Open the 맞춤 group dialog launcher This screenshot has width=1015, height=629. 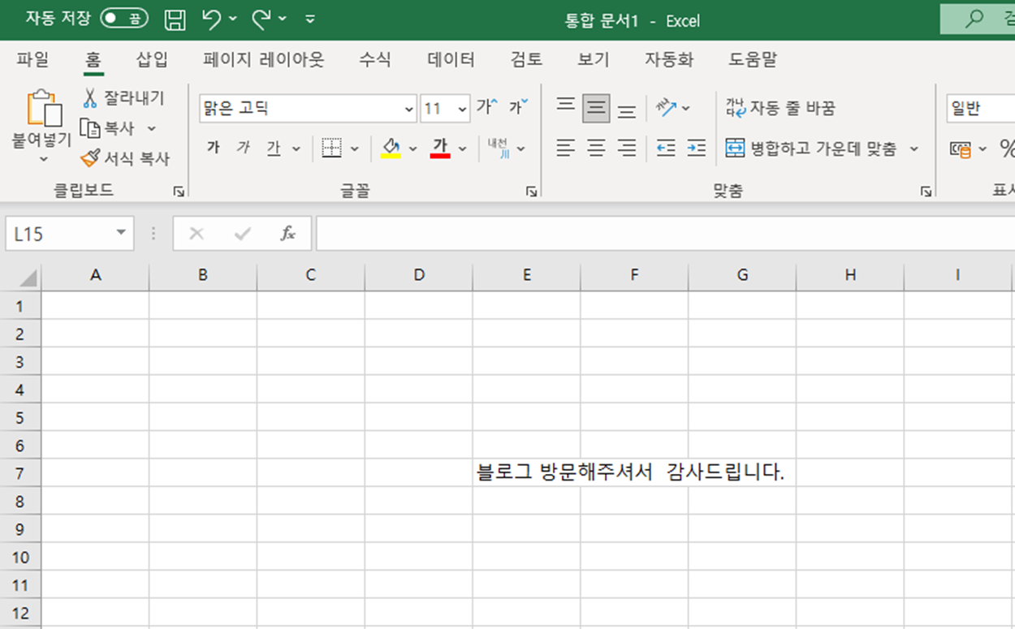[926, 192]
